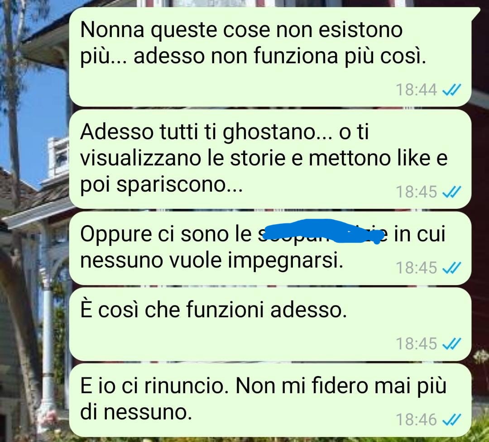Select the 'Nonna queste cose non esistono' message
This screenshot has height=442, width=489.
pyautogui.click(x=270, y=57)
